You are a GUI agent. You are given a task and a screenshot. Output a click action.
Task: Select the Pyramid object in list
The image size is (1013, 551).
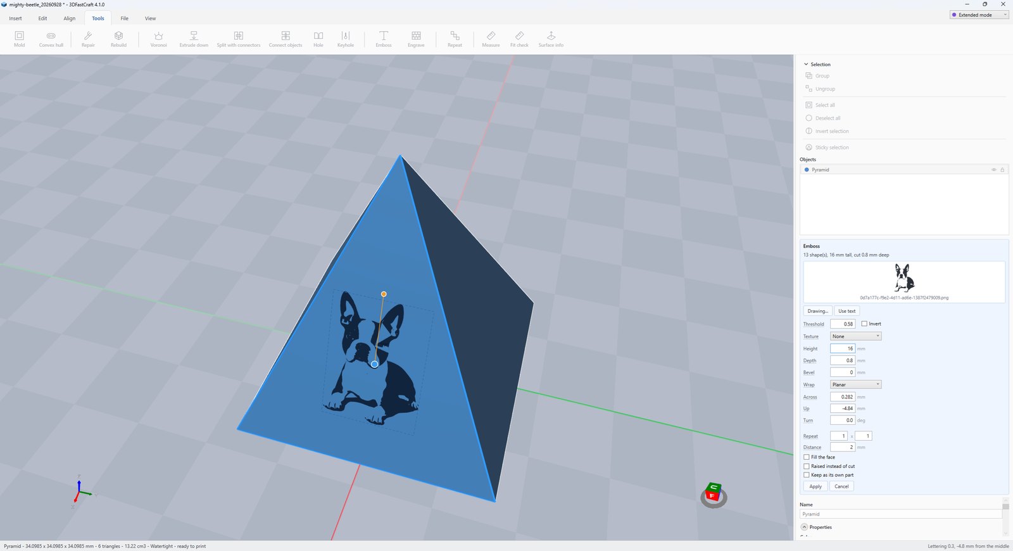pyautogui.click(x=904, y=170)
